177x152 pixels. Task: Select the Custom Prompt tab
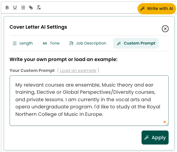point(136,43)
